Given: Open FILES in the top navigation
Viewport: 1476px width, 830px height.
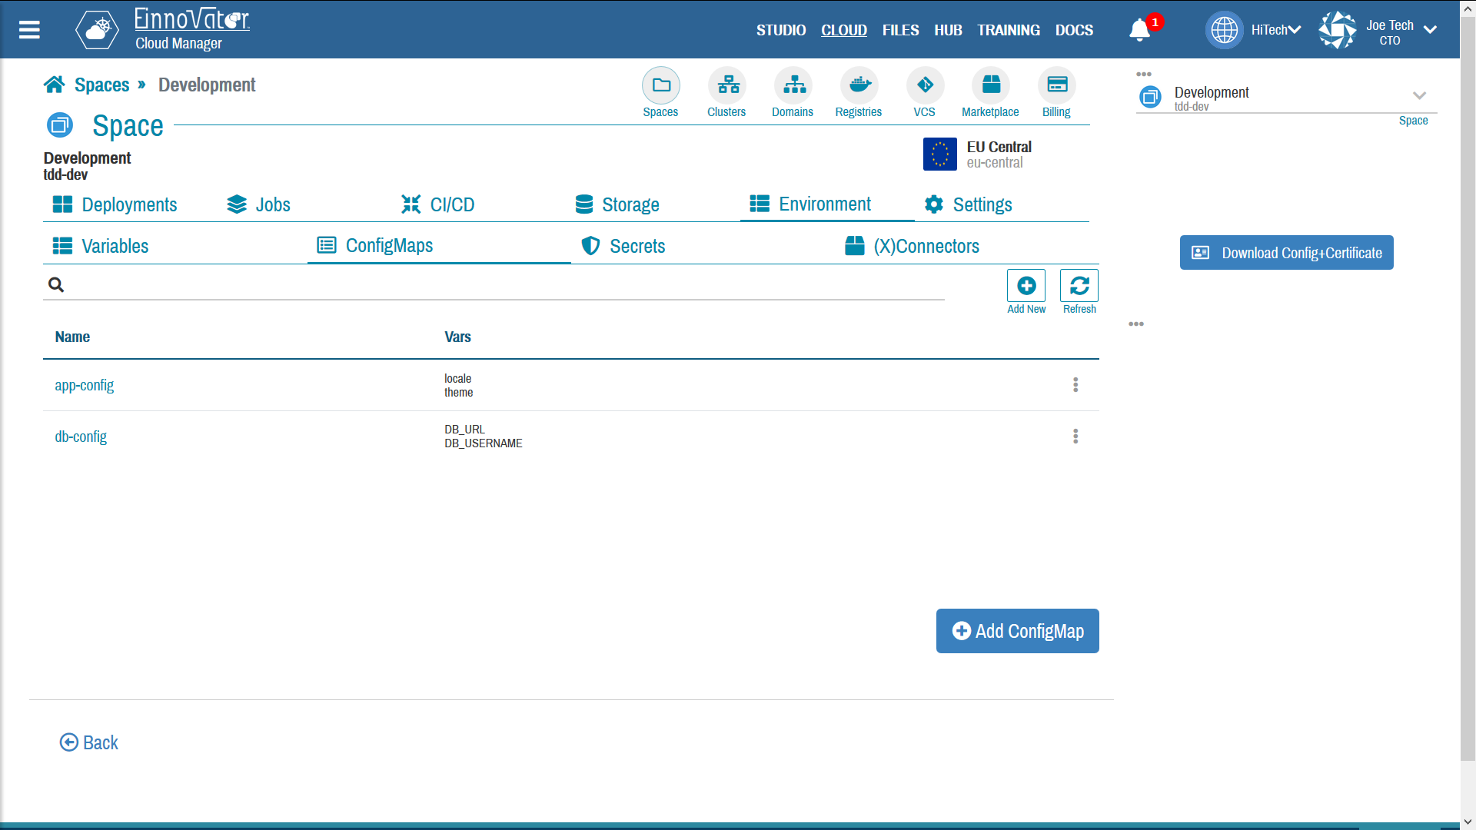Looking at the screenshot, I should (x=901, y=30).
